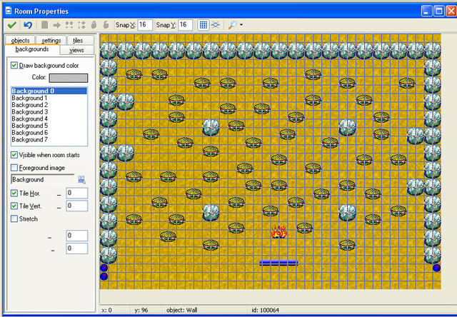Click the shift instances arrow icon
The width and height of the screenshot is (457, 317).
click(57, 26)
